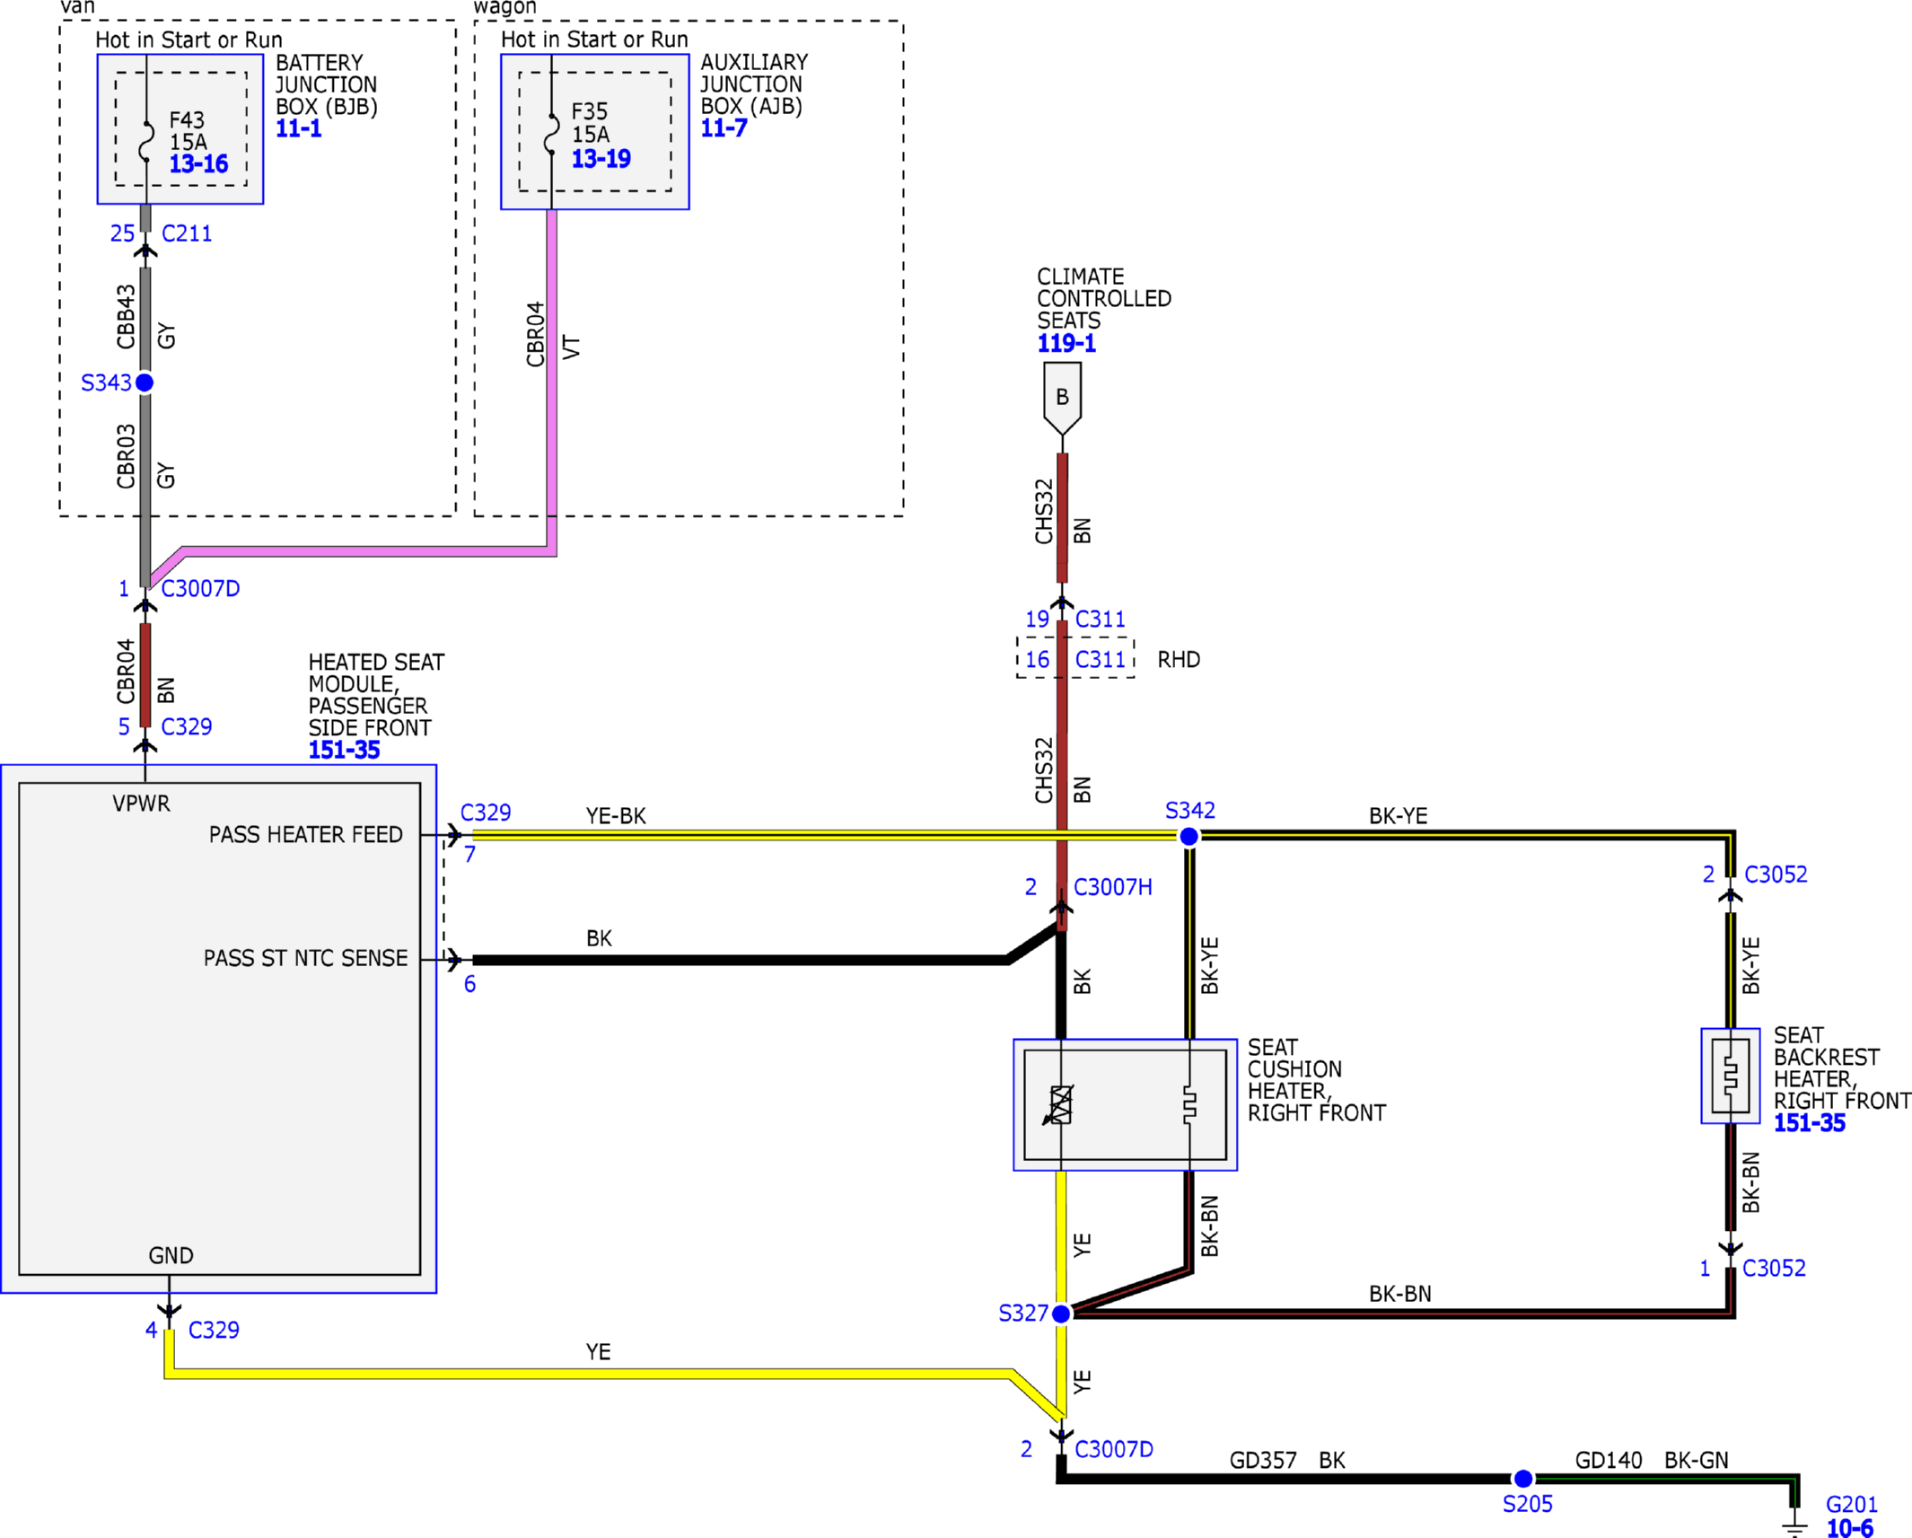The width and height of the screenshot is (1912, 1538).
Task: Open 151-35 link under Seat Backrest Heater
Action: pyautogui.click(x=1809, y=1122)
